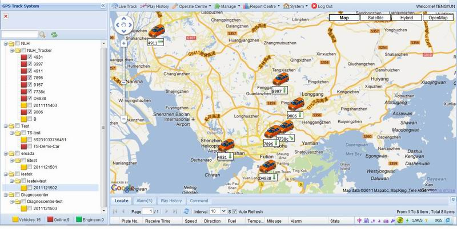Screen dimensions: 457x229
Task: Click the search magnifier icon in the left panel
Action: 42,35
